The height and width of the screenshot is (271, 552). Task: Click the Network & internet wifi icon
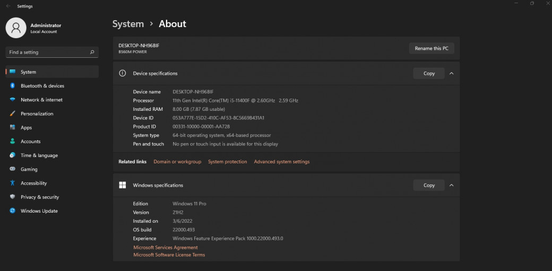click(x=12, y=100)
